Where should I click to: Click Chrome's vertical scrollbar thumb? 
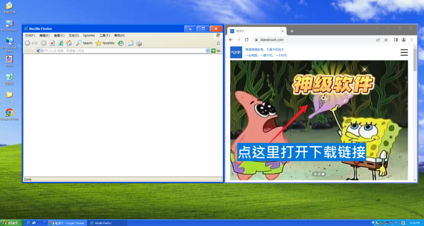click(415, 60)
